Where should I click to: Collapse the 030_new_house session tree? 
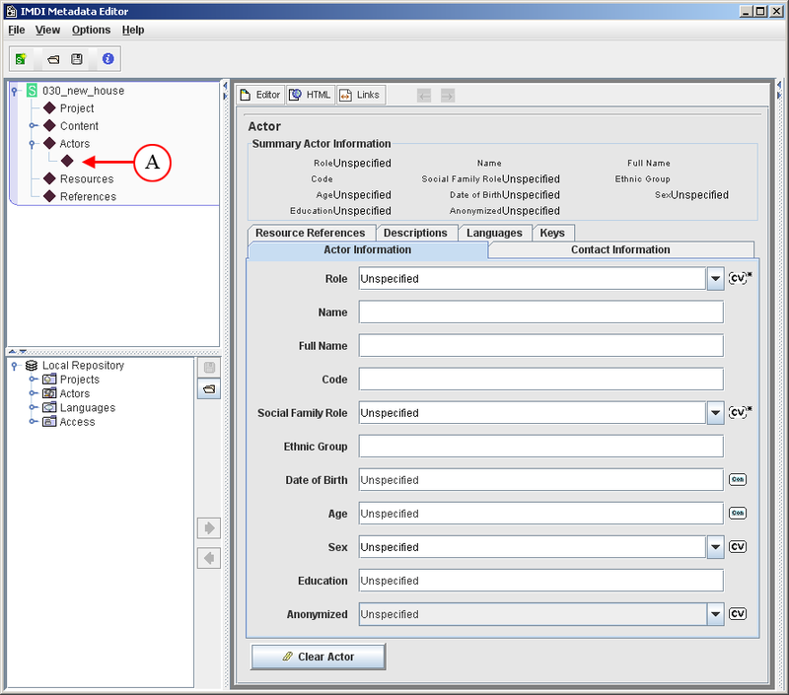point(15,91)
